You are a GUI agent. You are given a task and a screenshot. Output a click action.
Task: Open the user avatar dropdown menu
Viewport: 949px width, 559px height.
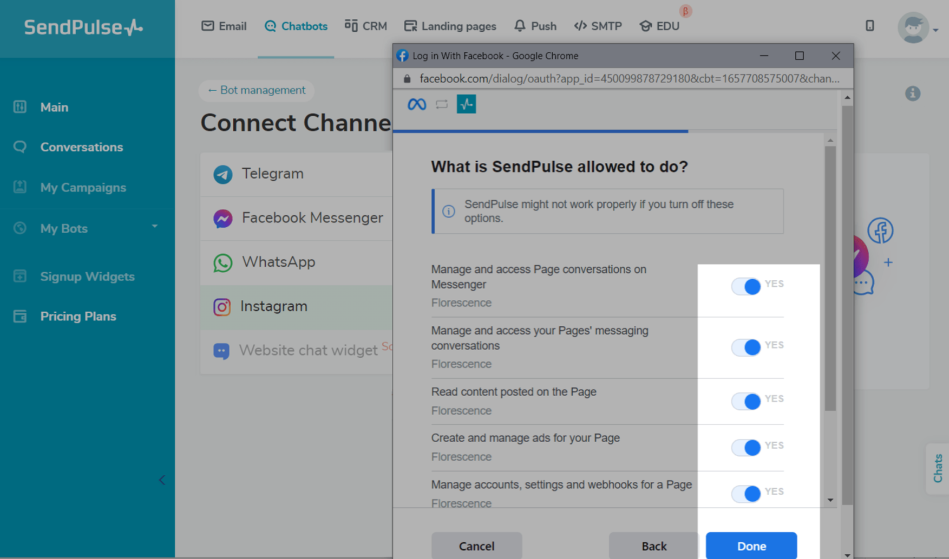917,28
